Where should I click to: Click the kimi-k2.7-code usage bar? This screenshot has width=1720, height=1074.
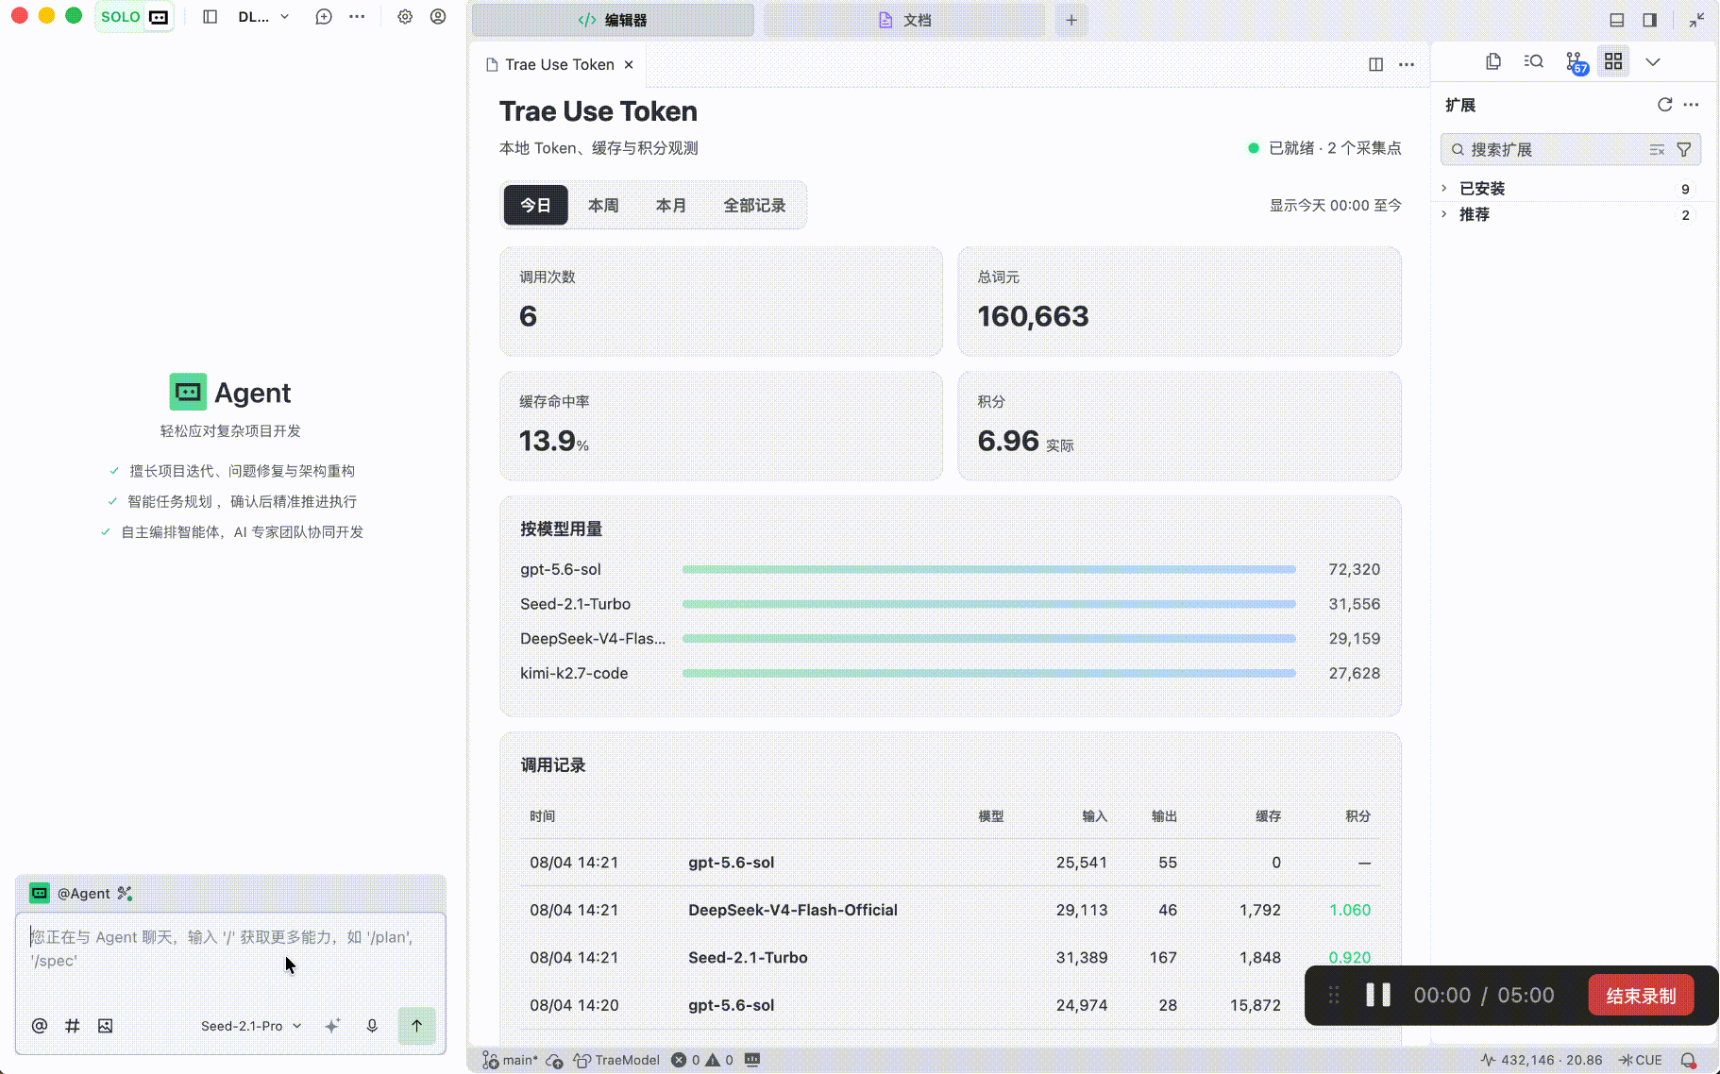(x=988, y=673)
